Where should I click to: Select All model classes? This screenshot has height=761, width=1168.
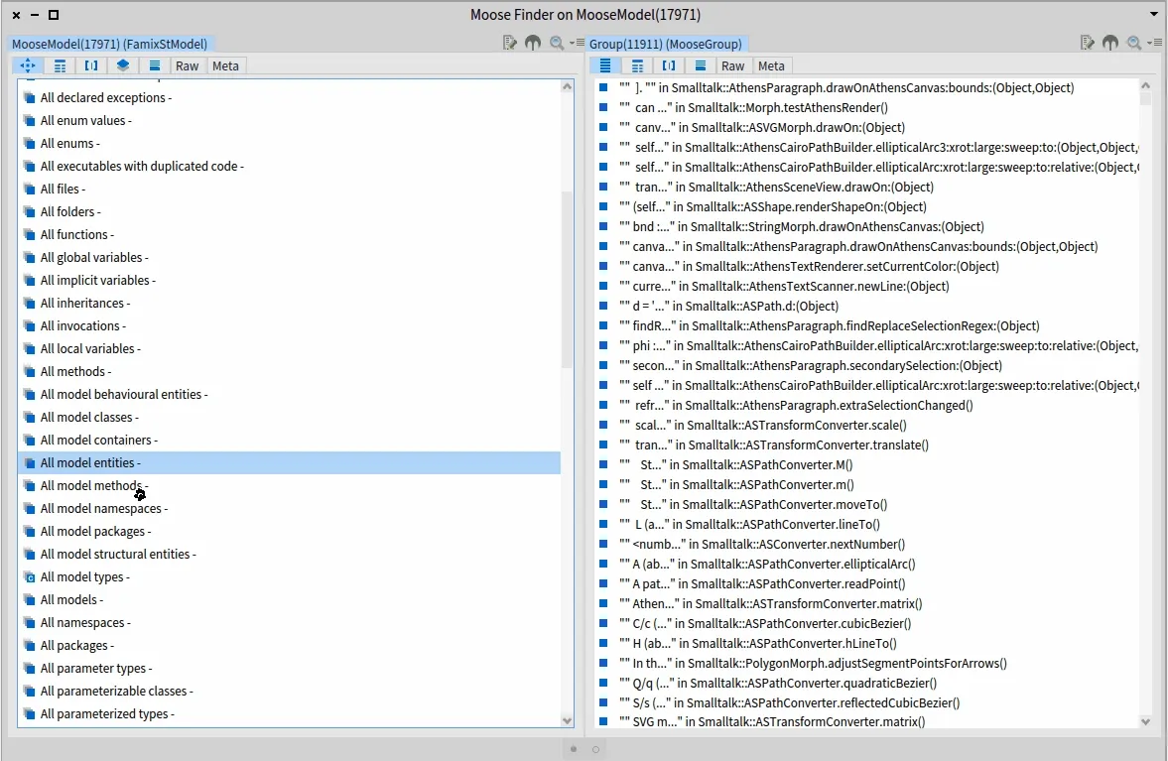(x=289, y=417)
